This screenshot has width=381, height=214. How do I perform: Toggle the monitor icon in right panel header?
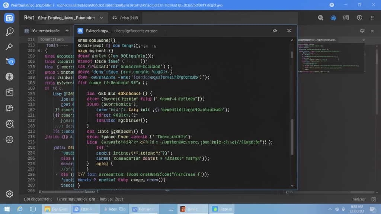pos(362,31)
